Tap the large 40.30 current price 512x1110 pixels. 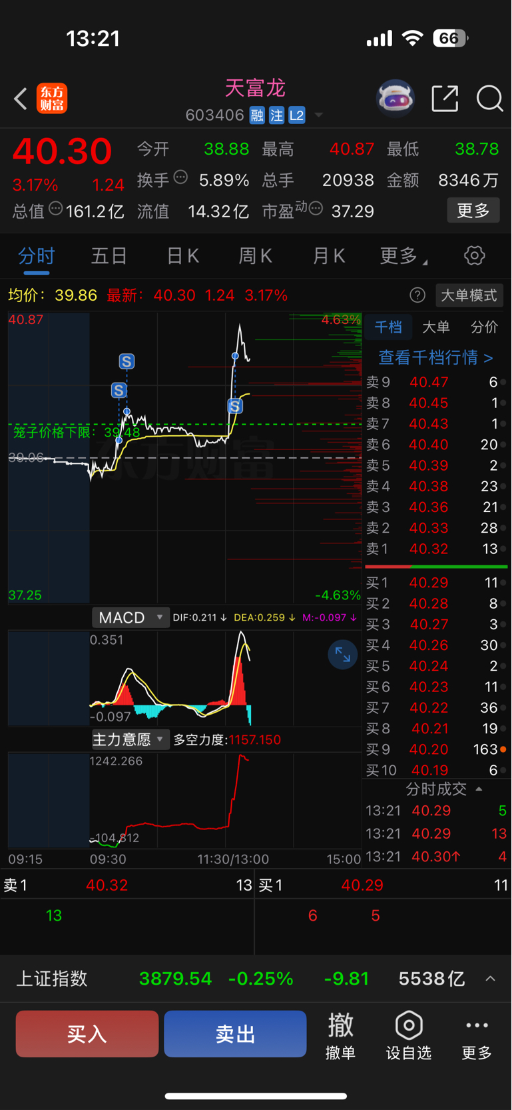[62, 151]
